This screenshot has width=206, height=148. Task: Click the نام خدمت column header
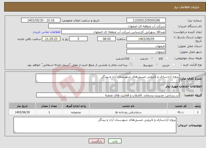coord(128,106)
